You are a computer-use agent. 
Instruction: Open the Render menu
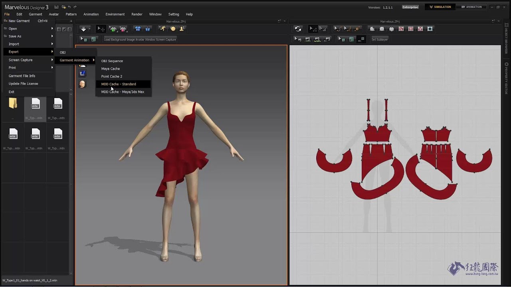pos(137,14)
